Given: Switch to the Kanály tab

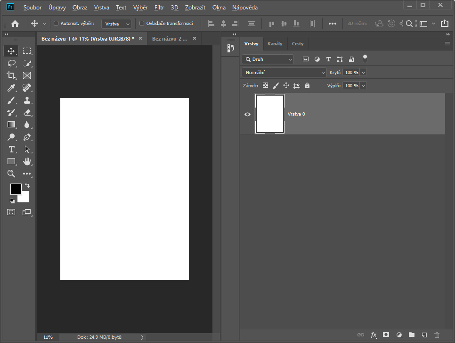Looking at the screenshot, I should [x=275, y=44].
